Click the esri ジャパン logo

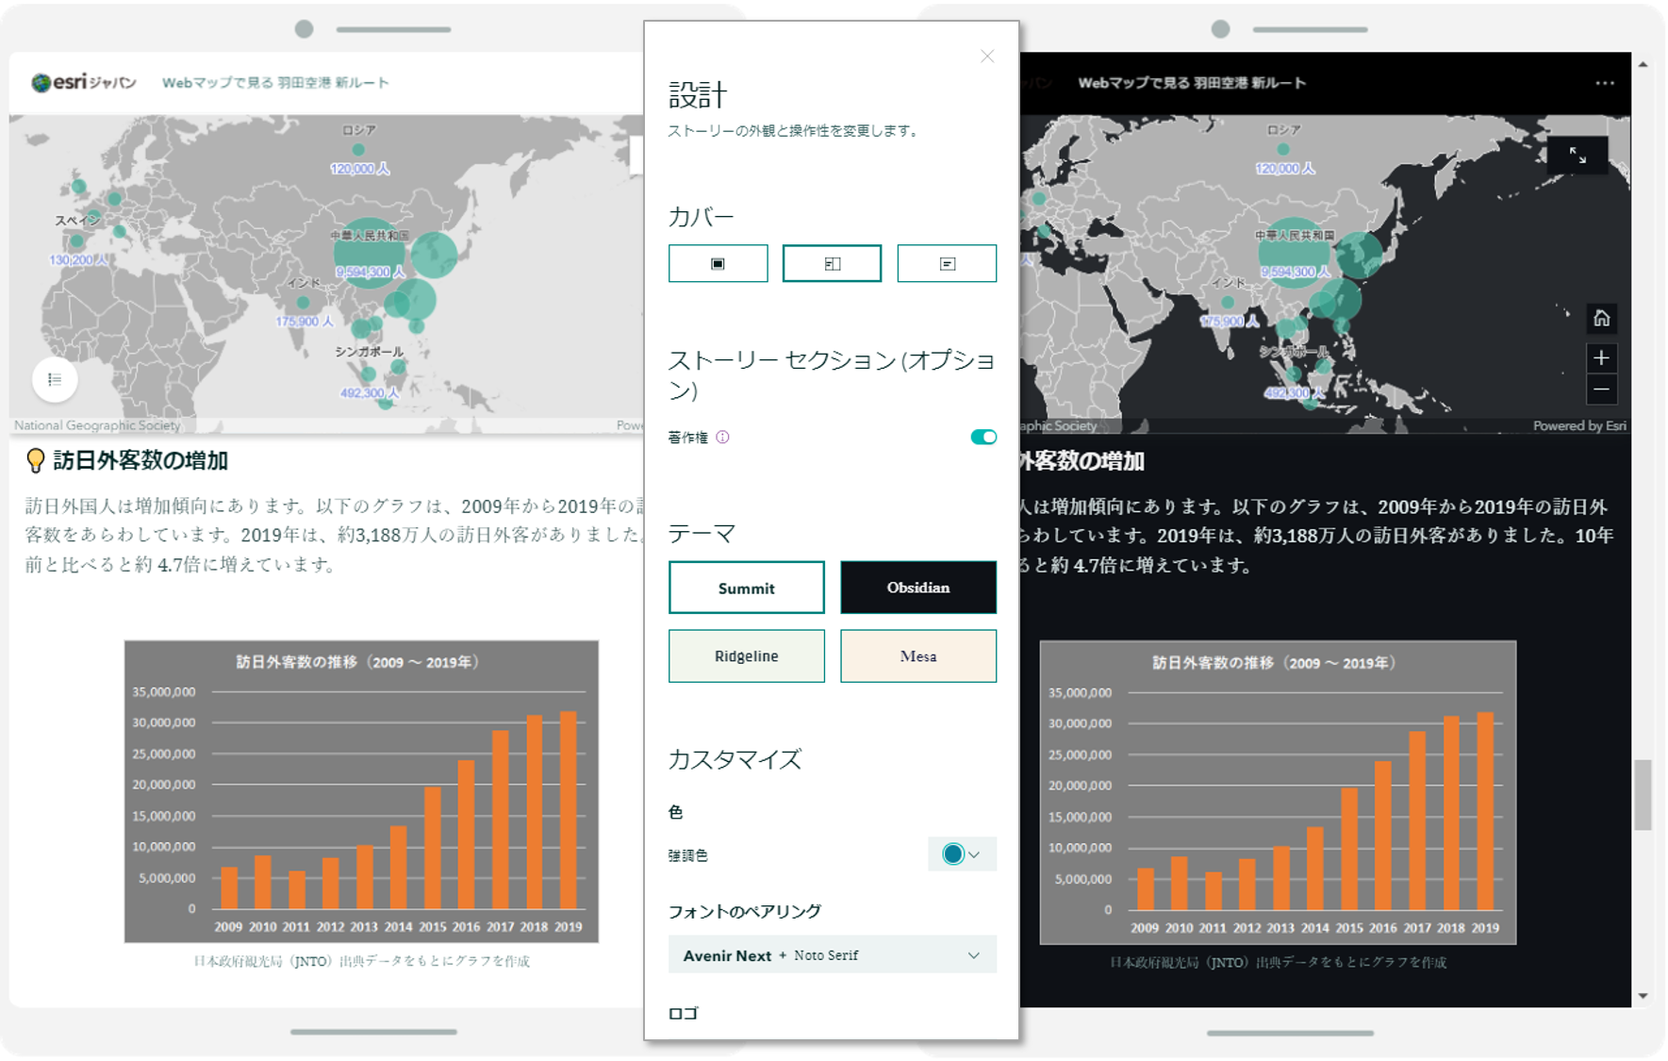coord(83,82)
